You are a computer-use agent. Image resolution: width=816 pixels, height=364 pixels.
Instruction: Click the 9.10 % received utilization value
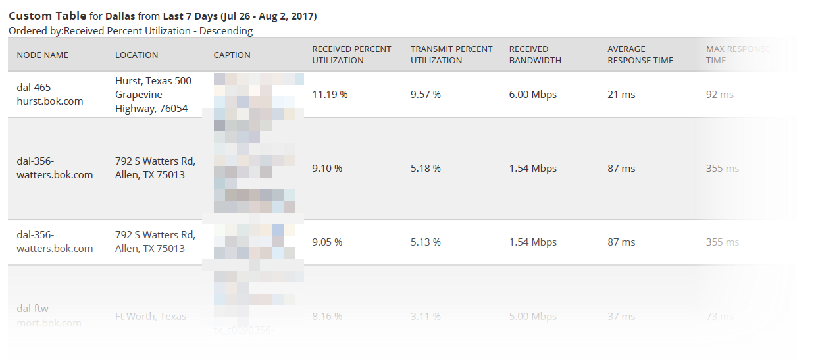click(327, 169)
